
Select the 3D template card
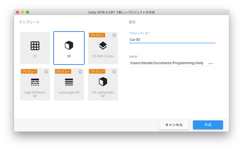pos(69,48)
